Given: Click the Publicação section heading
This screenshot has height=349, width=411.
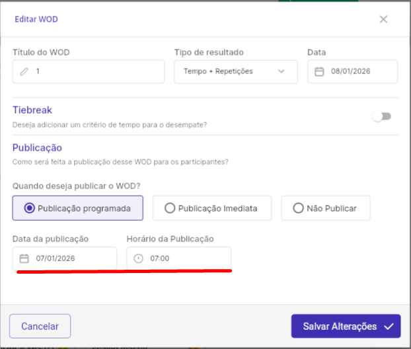Looking at the screenshot, I should coord(37,148).
